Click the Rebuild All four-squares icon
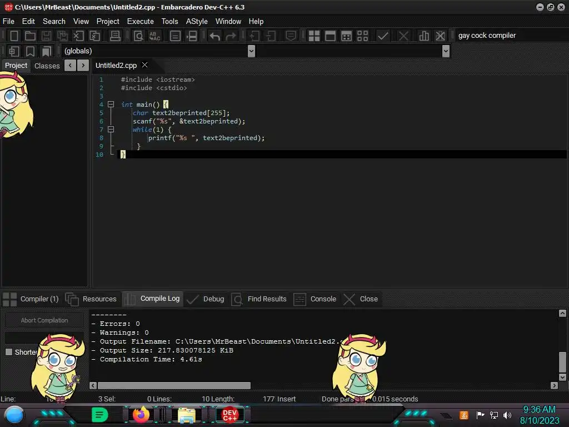 click(362, 36)
